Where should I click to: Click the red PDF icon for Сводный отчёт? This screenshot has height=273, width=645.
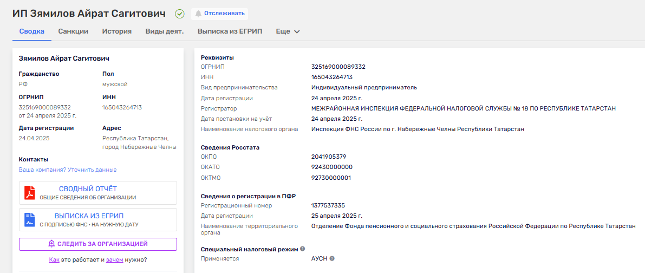(30, 192)
